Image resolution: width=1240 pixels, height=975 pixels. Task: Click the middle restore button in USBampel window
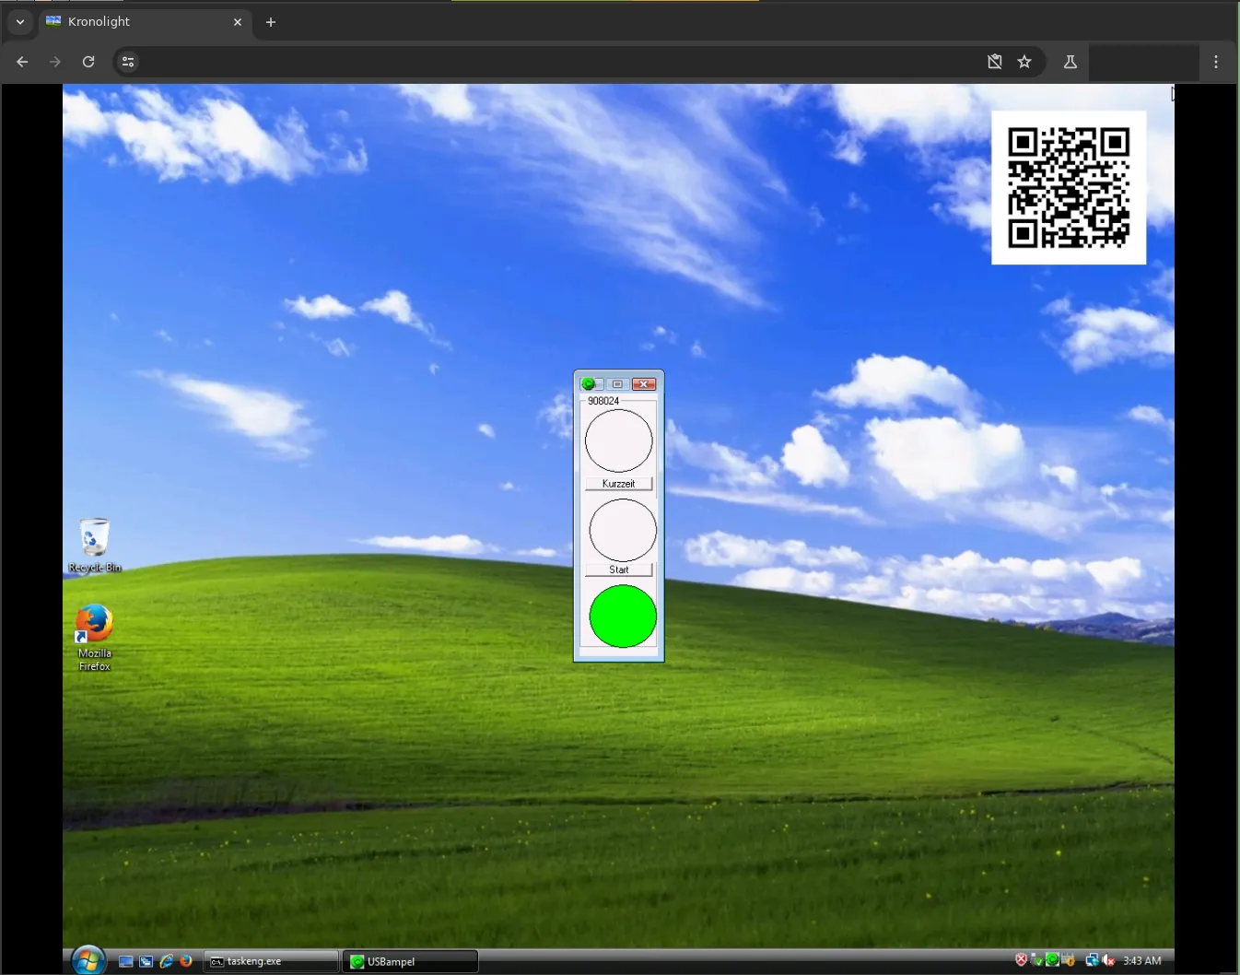coord(617,384)
